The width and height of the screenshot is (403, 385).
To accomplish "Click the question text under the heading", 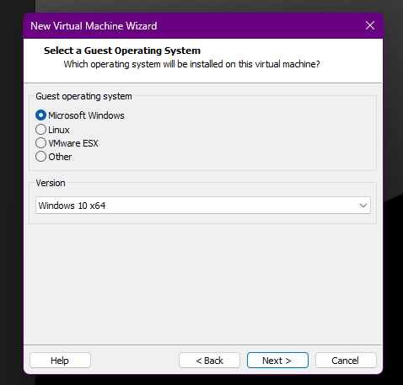I will [x=191, y=64].
